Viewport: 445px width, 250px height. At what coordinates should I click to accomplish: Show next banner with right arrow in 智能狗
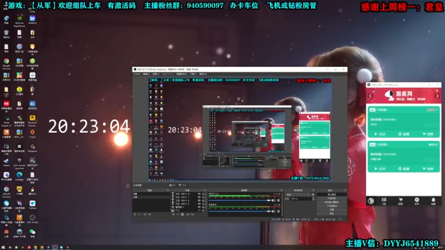click(x=437, y=96)
